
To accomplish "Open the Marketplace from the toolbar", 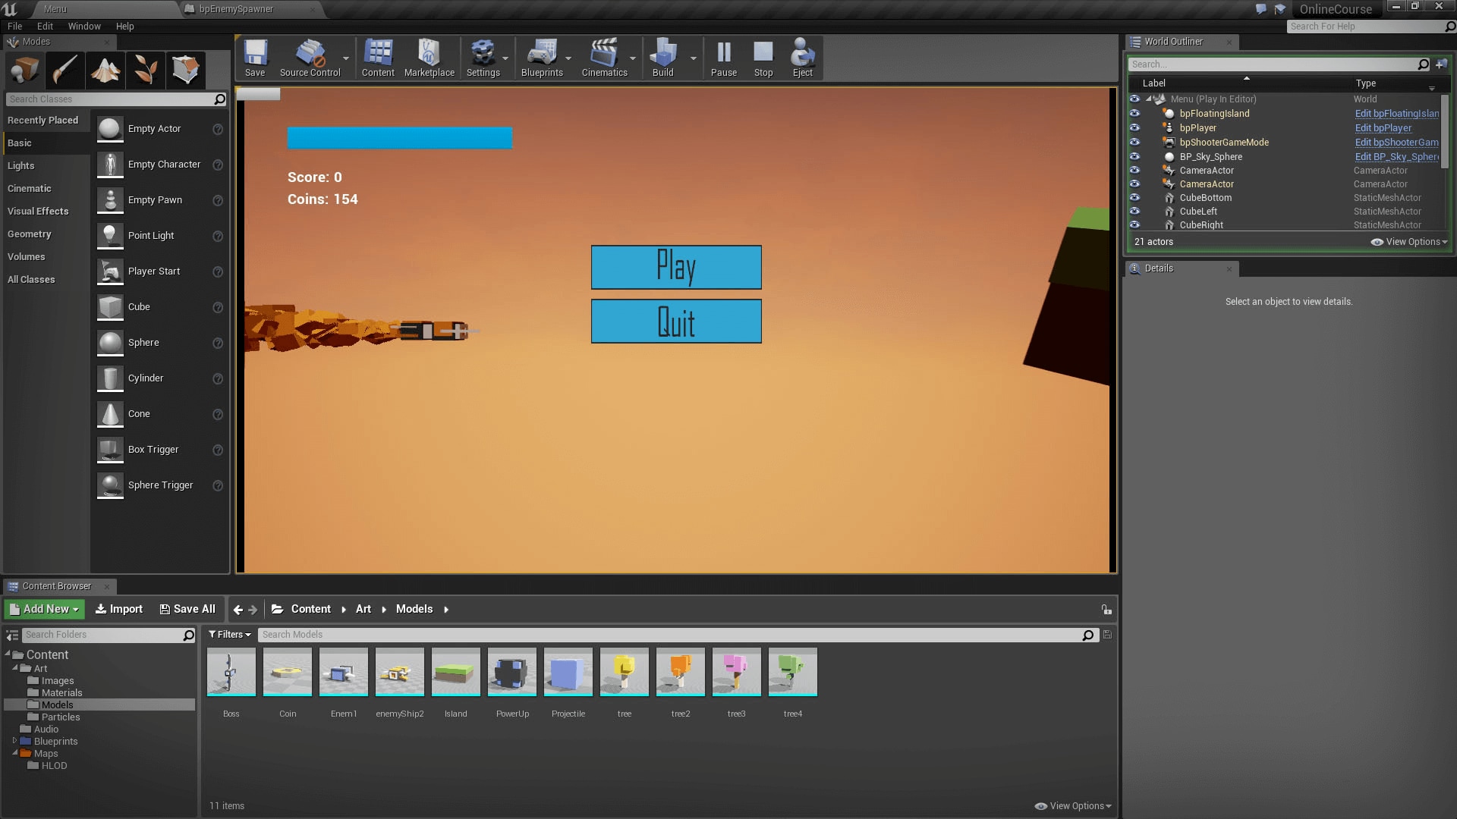I will tap(430, 57).
